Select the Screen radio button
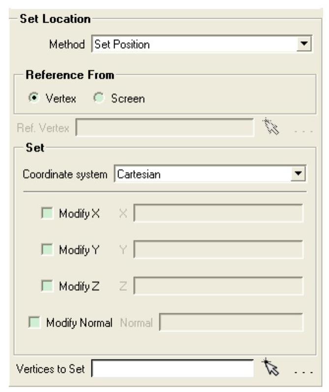 tap(98, 97)
